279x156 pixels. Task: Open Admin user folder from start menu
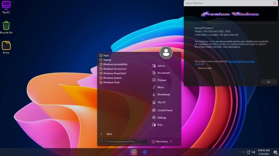159,66
